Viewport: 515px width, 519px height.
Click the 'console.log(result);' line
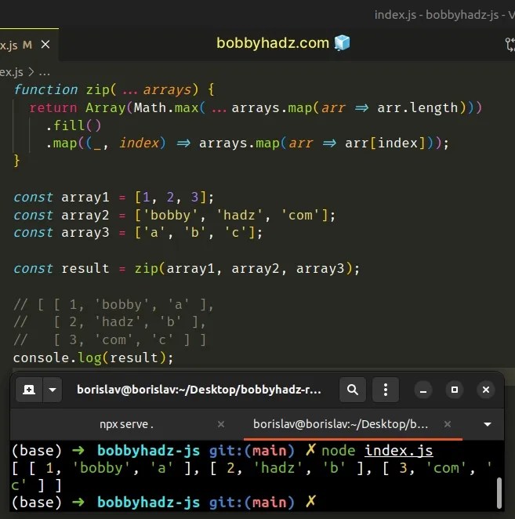click(93, 358)
